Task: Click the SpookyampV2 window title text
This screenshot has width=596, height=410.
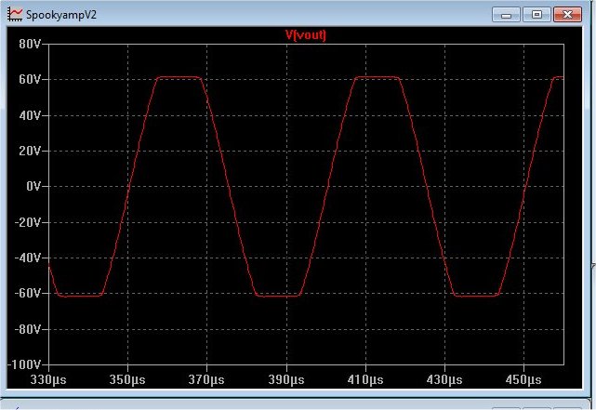Action: (x=61, y=15)
